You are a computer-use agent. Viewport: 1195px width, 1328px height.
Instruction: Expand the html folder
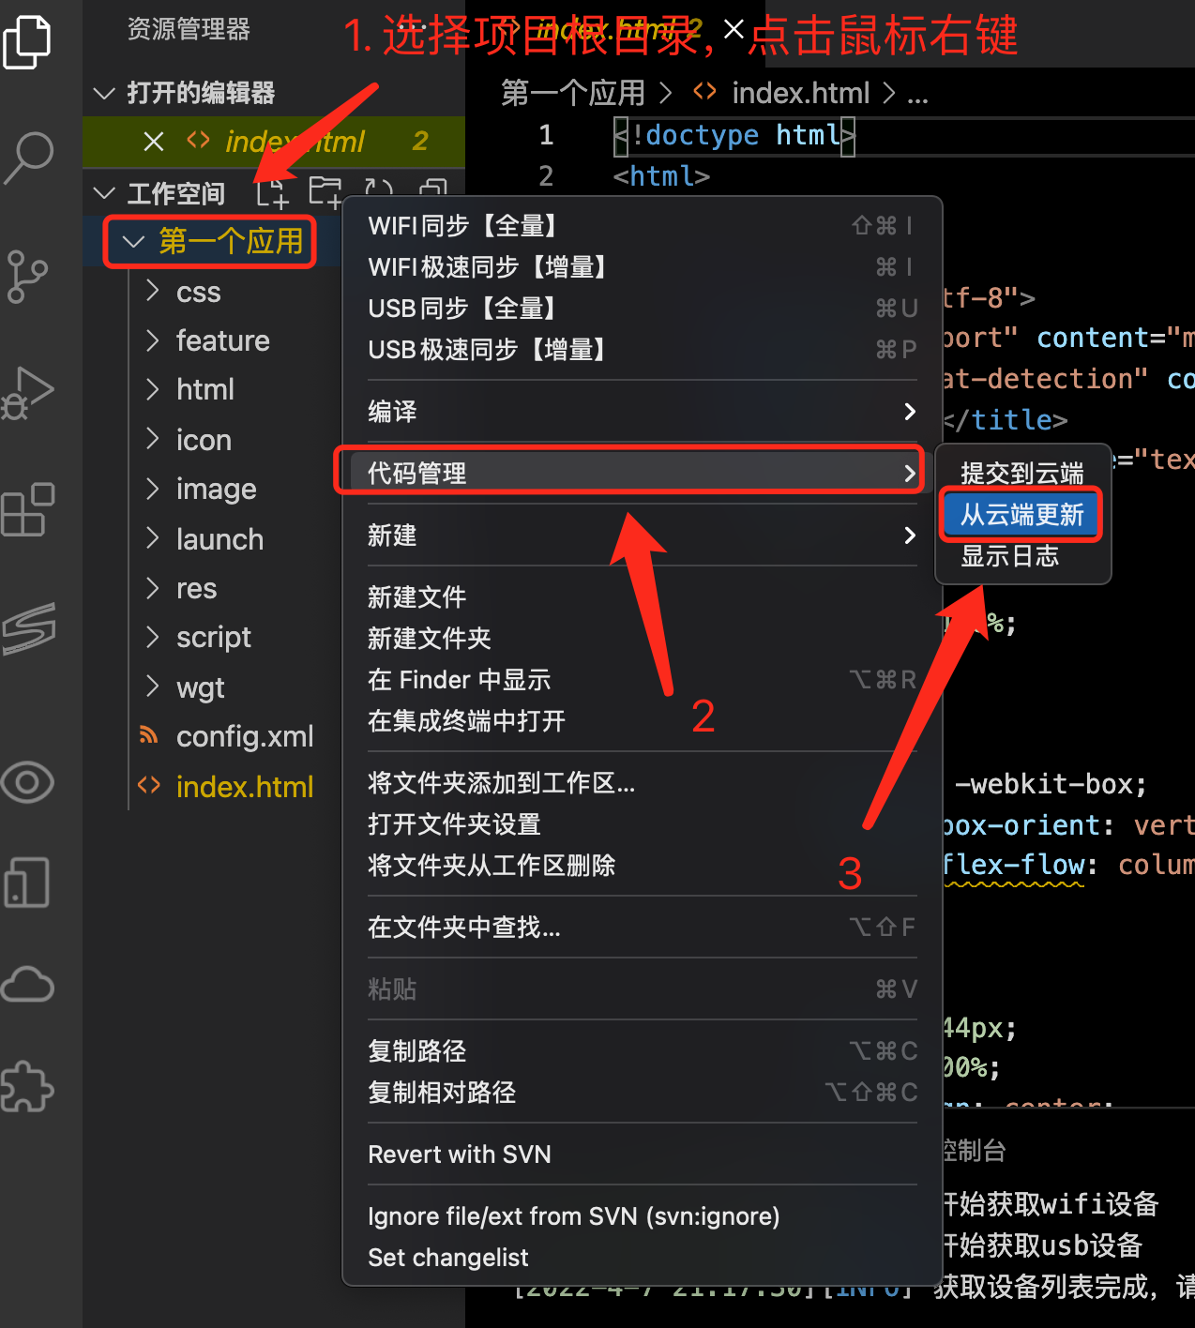(153, 388)
